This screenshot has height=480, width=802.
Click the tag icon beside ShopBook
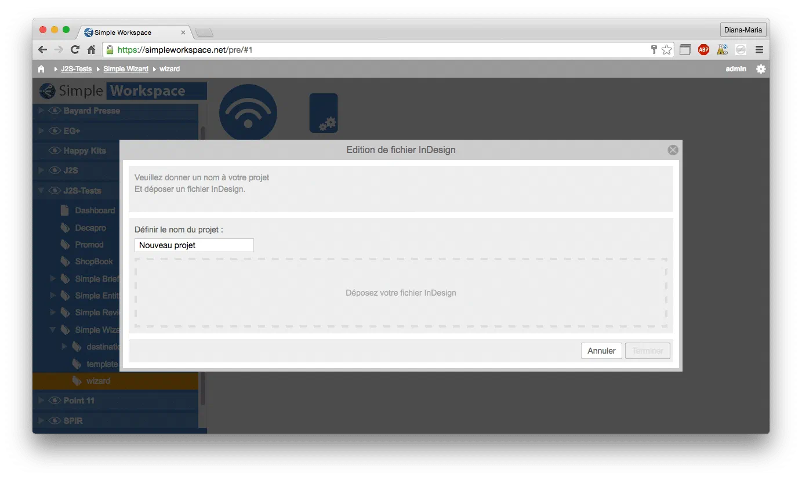(65, 261)
